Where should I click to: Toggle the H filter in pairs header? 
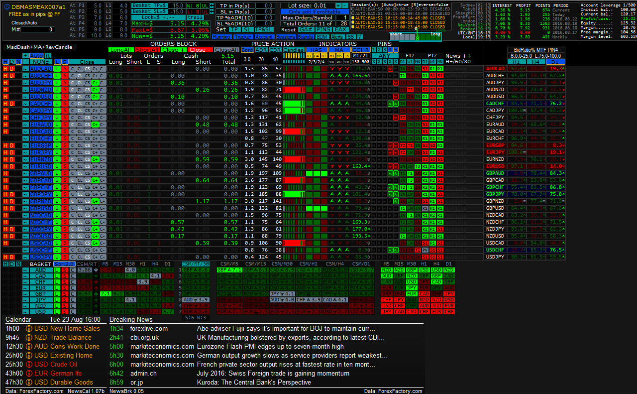coord(6,62)
